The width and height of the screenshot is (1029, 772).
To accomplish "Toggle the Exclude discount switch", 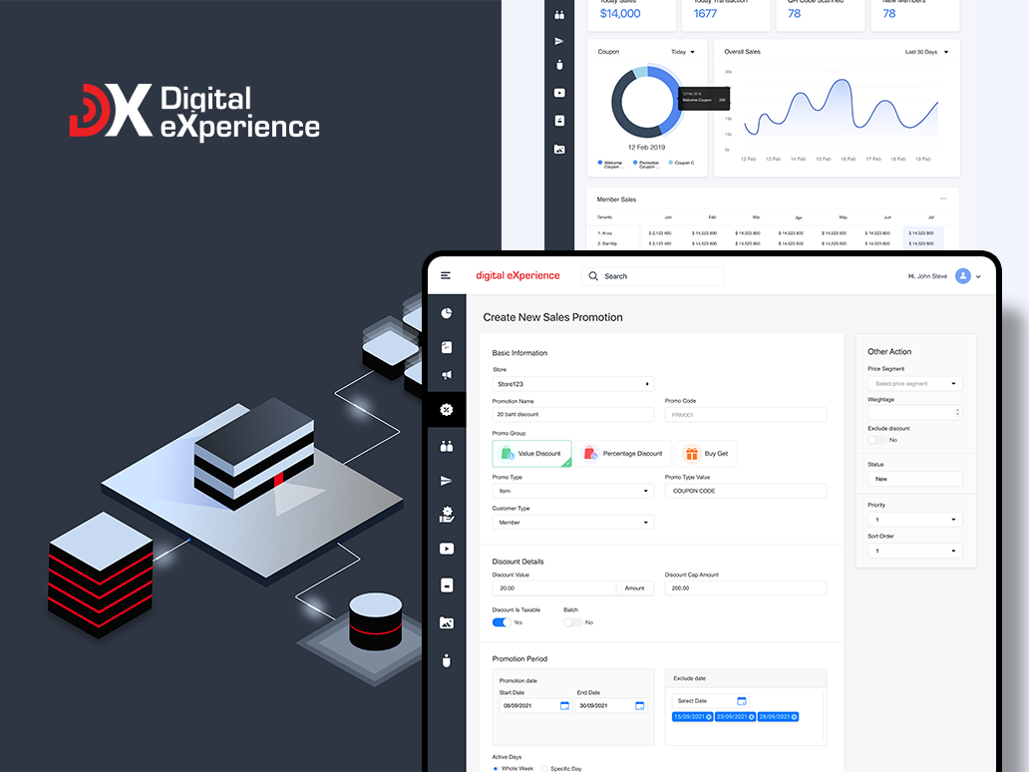I will [876, 440].
